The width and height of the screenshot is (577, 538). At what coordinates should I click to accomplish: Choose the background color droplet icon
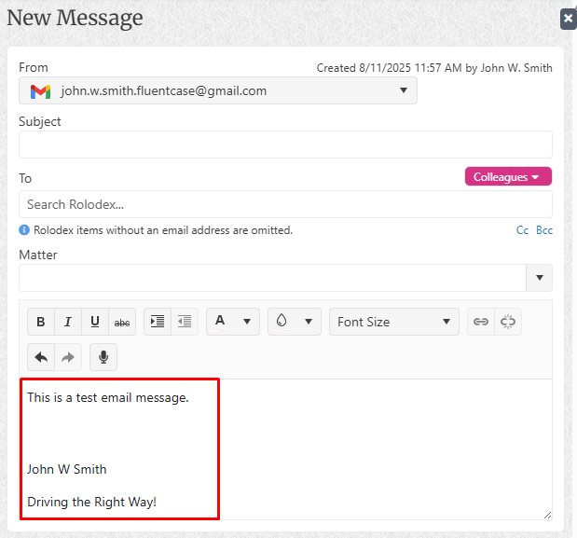coord(282,322)
